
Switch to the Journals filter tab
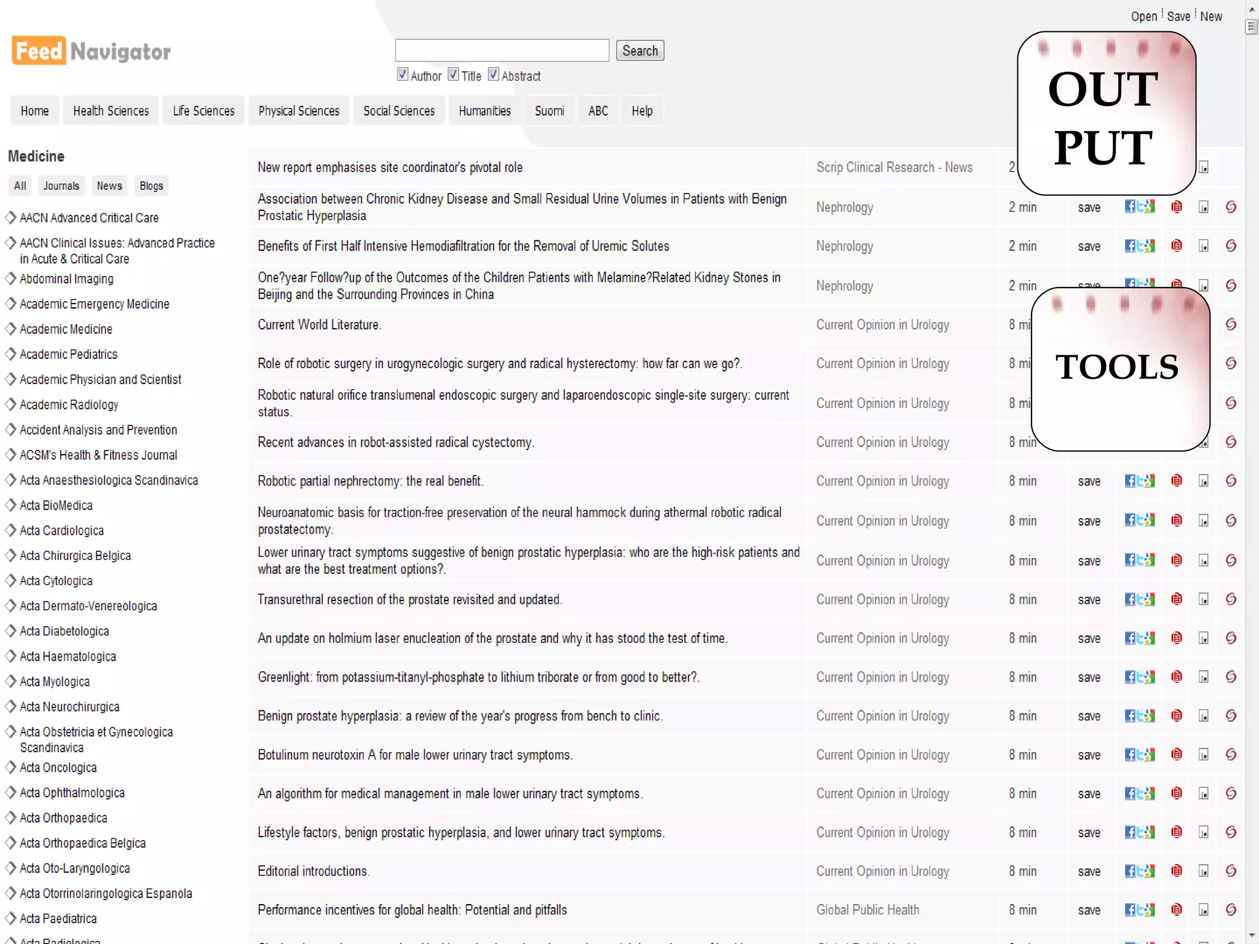click(61, 186)
